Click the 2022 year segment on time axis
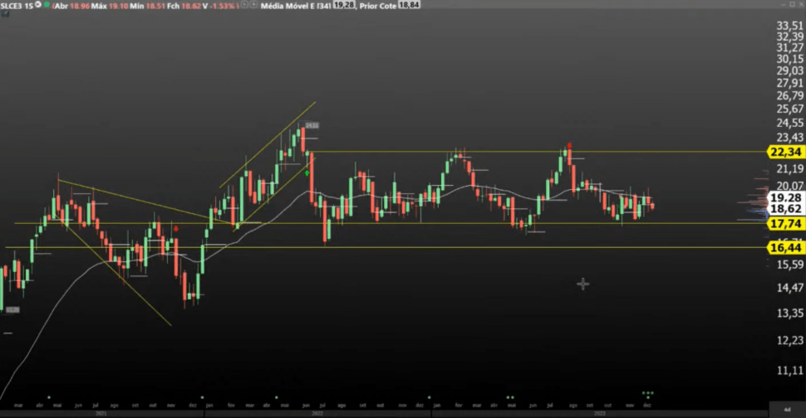Screen dimensions: 806x418 (317, 412)
